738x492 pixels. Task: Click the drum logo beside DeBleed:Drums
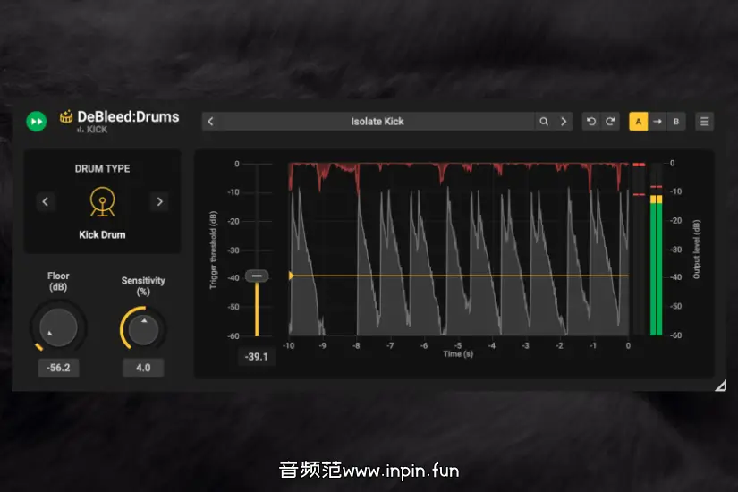pos(66,117)
